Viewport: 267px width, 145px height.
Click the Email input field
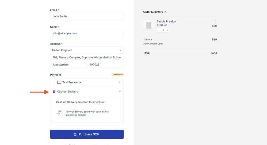[87, 16]
